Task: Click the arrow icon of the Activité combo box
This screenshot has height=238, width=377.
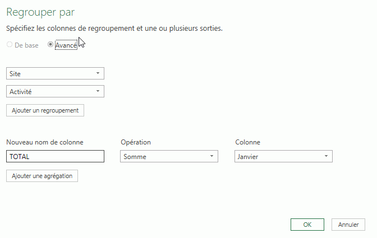Action: pyautogui.click(x=98, y=91)
